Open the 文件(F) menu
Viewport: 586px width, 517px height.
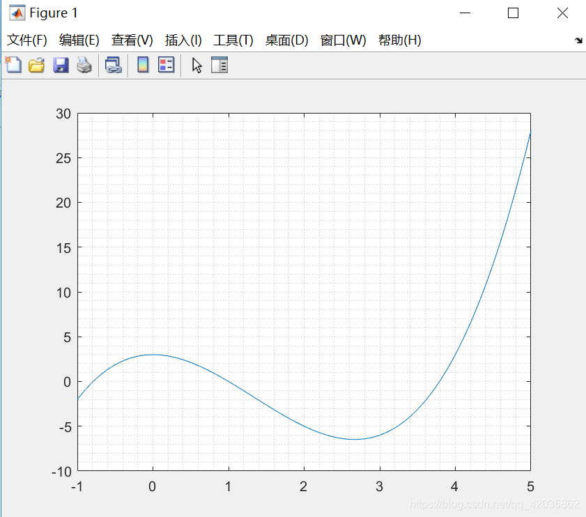(27, 40)
